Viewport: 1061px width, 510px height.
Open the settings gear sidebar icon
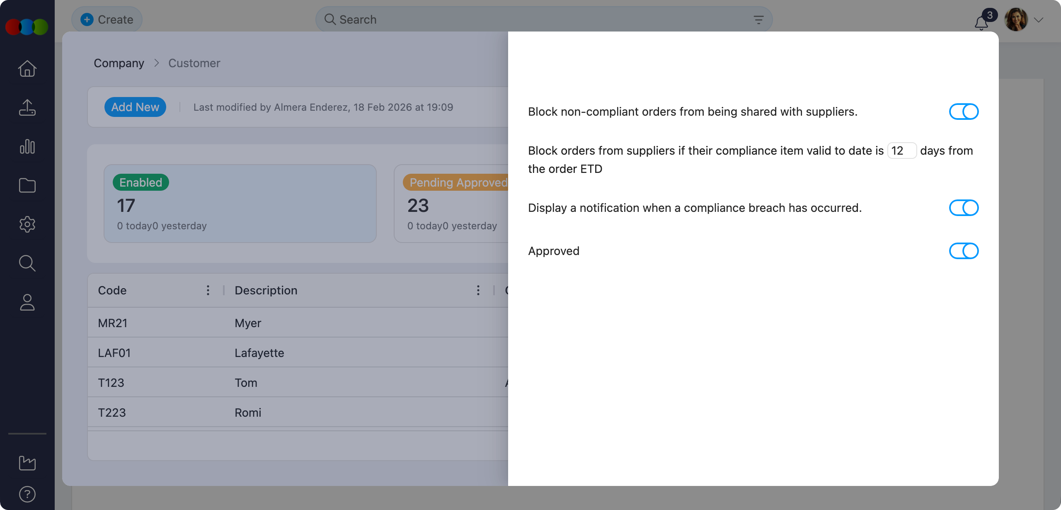(27, 224)
